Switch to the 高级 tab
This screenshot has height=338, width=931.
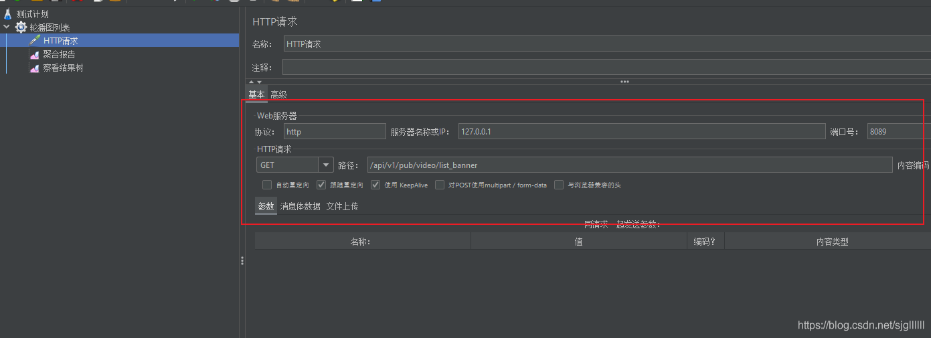pos(278,94)
